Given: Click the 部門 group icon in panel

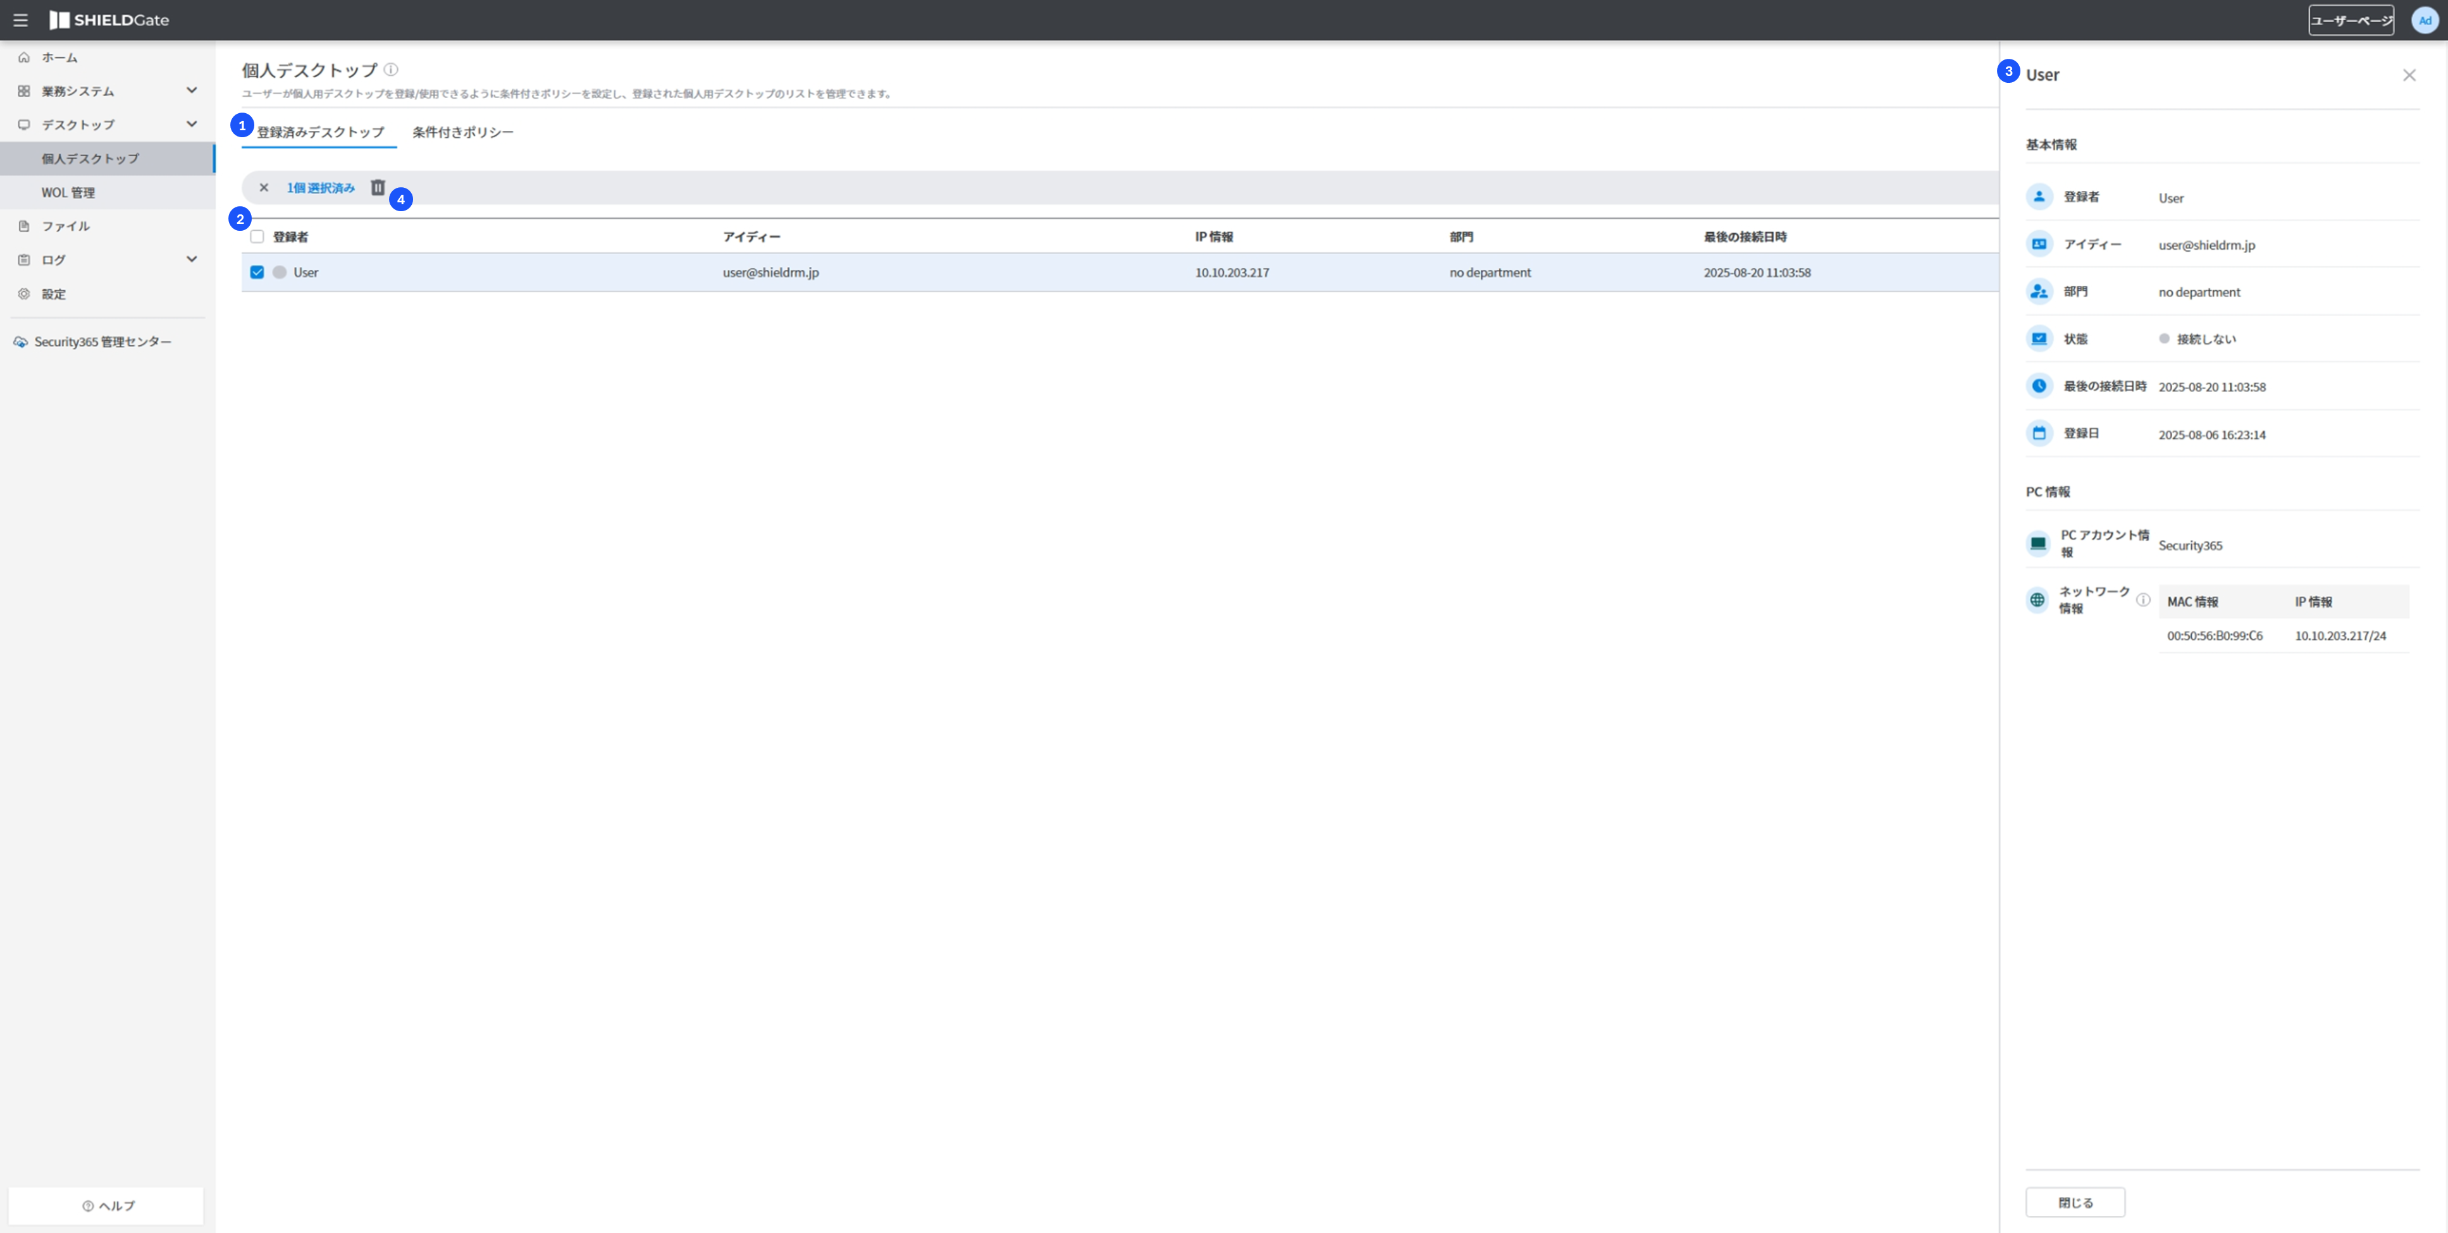Looking at the screenshot, I should (x=2038, y=291).
